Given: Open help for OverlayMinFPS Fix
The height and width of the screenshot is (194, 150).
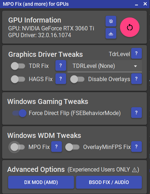Looking at the screenshot, I should click(136, 146).
